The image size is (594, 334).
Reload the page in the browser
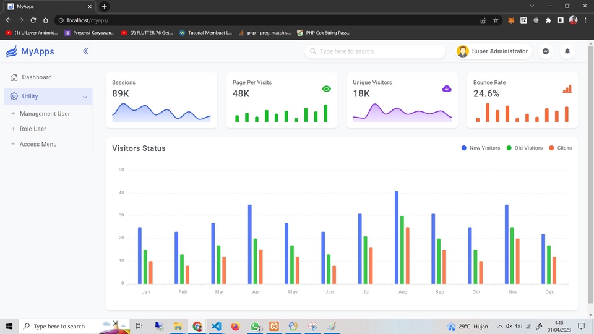(33, 20)
